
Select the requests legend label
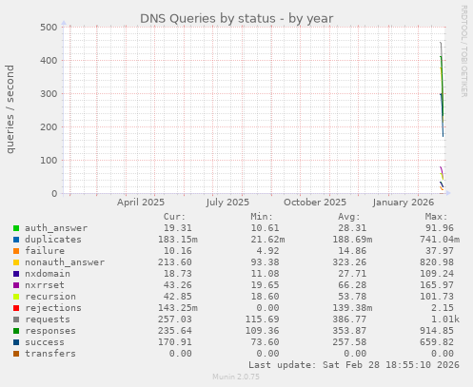tap(48, 319)
